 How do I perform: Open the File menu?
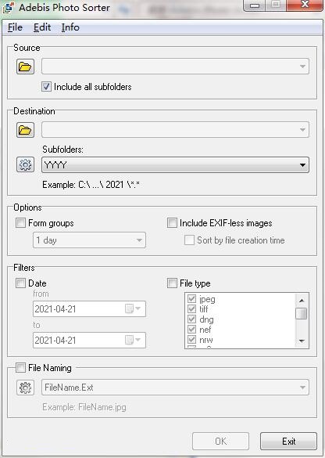(x=15, y=27)
